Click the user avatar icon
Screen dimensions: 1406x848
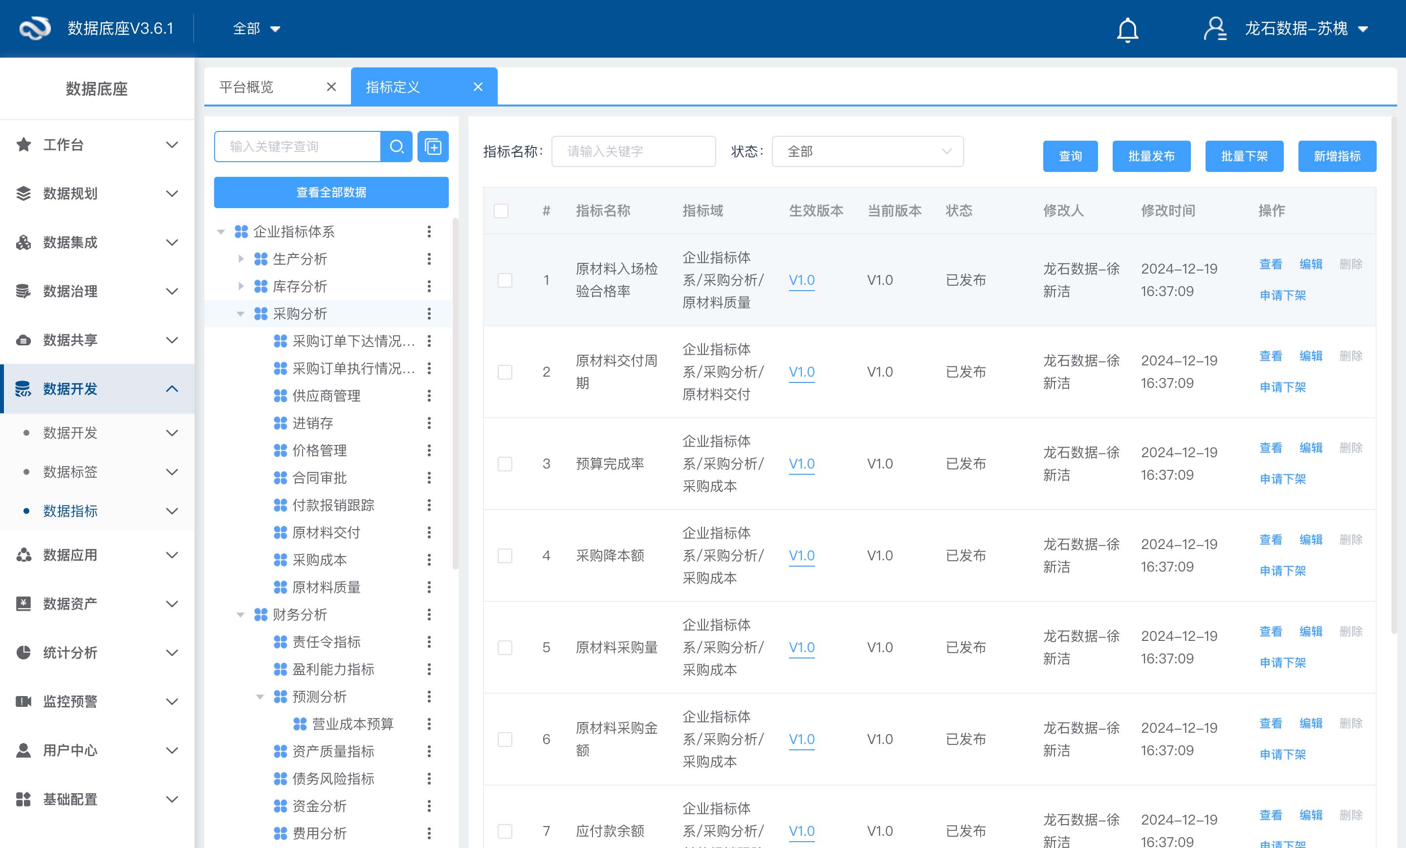coord(1215,28)
